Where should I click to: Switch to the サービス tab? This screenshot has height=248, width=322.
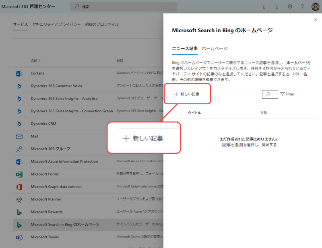pyautogui.click(x=21, y=25)
